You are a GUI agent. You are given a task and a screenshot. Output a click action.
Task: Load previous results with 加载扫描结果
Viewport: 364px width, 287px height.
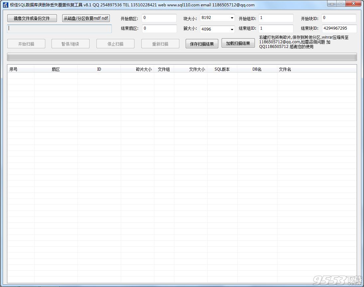[x=238, y=43]
